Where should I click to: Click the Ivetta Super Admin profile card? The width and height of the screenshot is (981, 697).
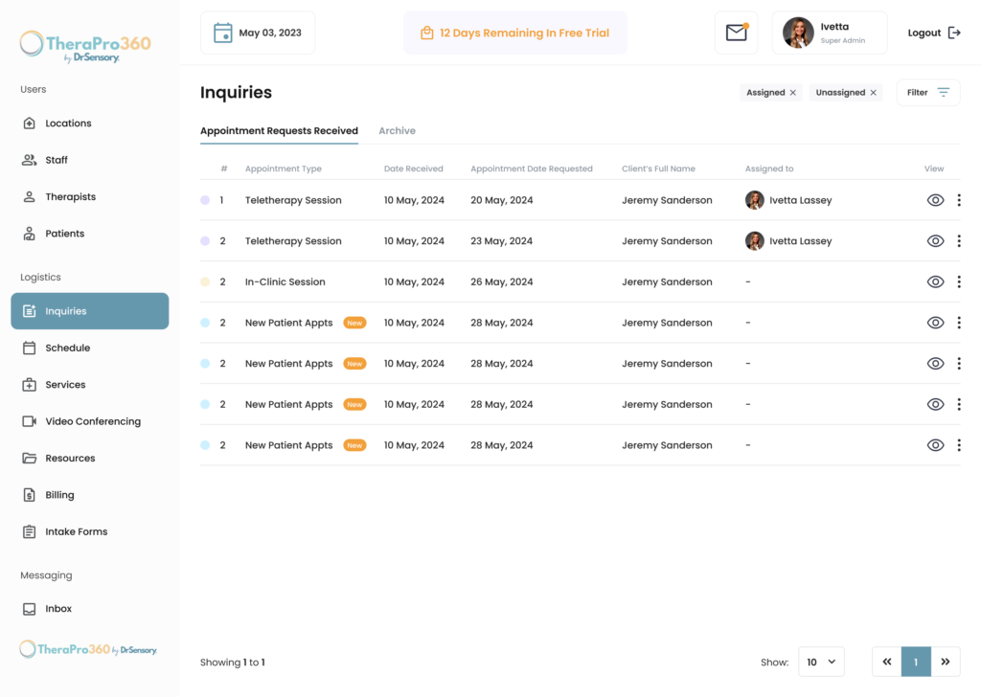coord(830,33)
